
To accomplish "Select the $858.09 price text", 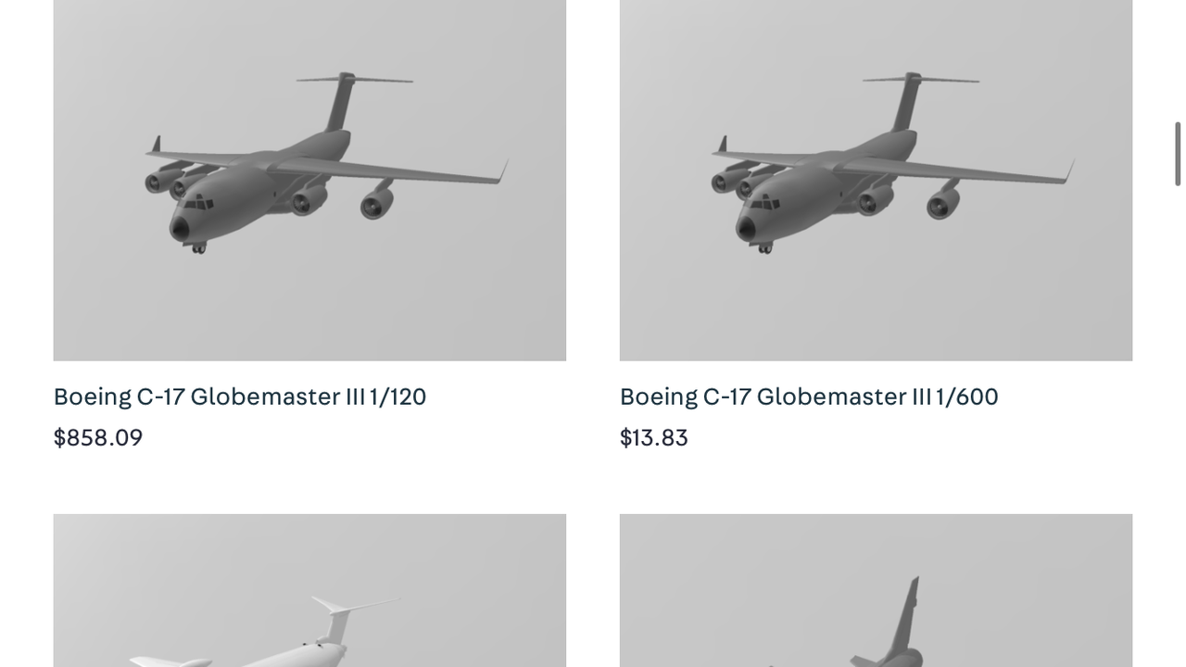I will pos(98,437).
